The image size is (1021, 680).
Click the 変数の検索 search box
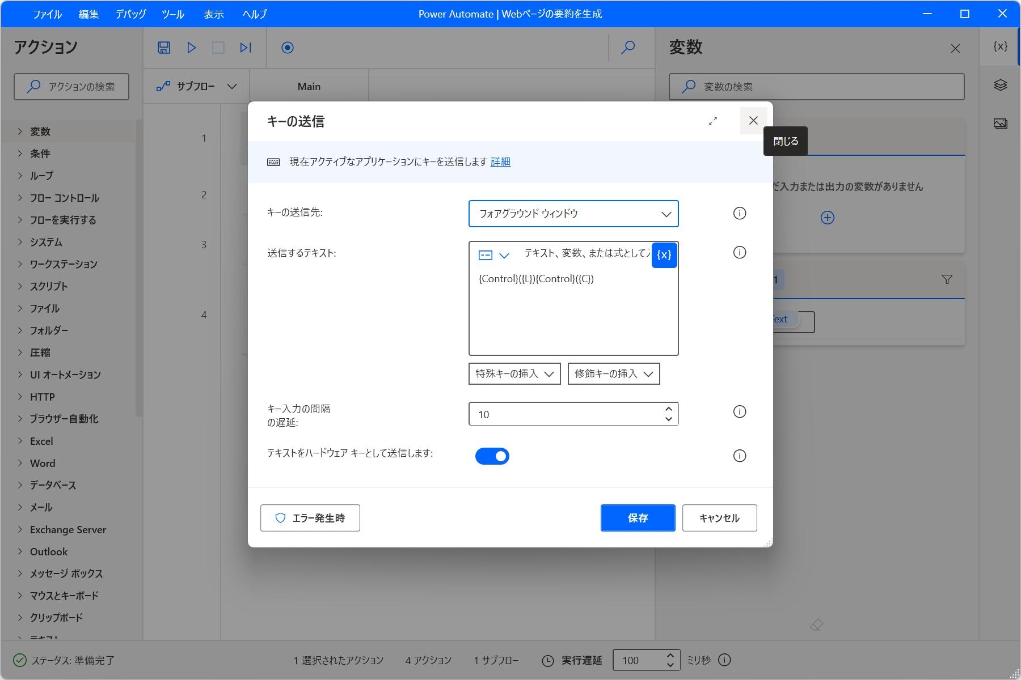817,87
